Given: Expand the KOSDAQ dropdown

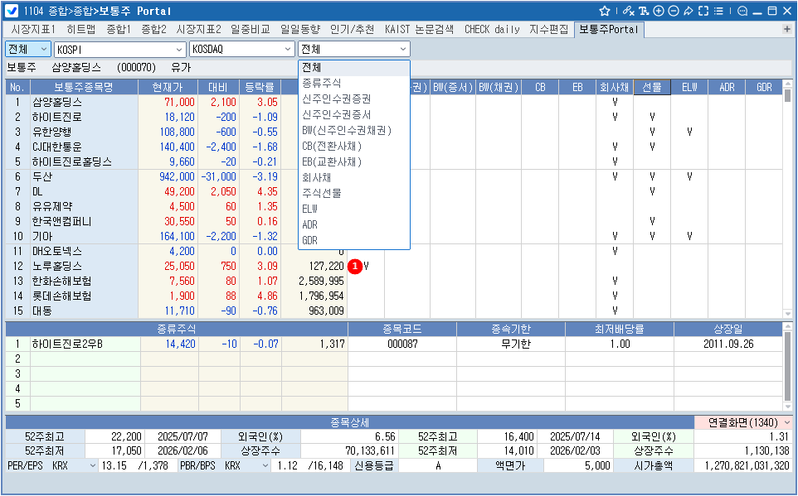Looking at the screenshot, I should pos(241,49).
